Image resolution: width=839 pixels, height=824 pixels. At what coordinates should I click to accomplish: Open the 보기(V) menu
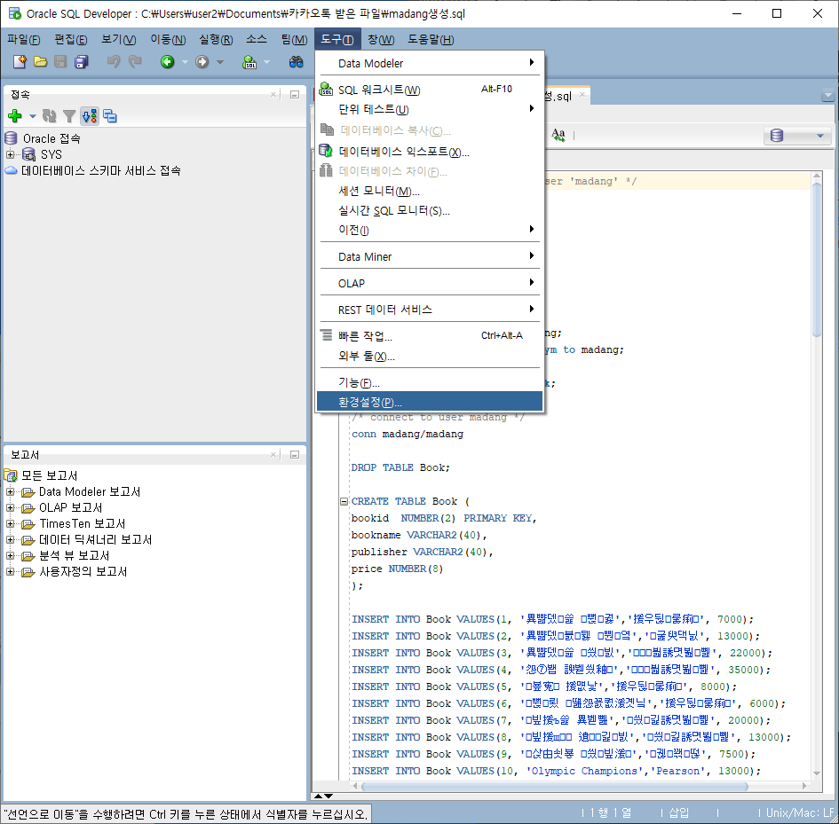coord(119,40)
